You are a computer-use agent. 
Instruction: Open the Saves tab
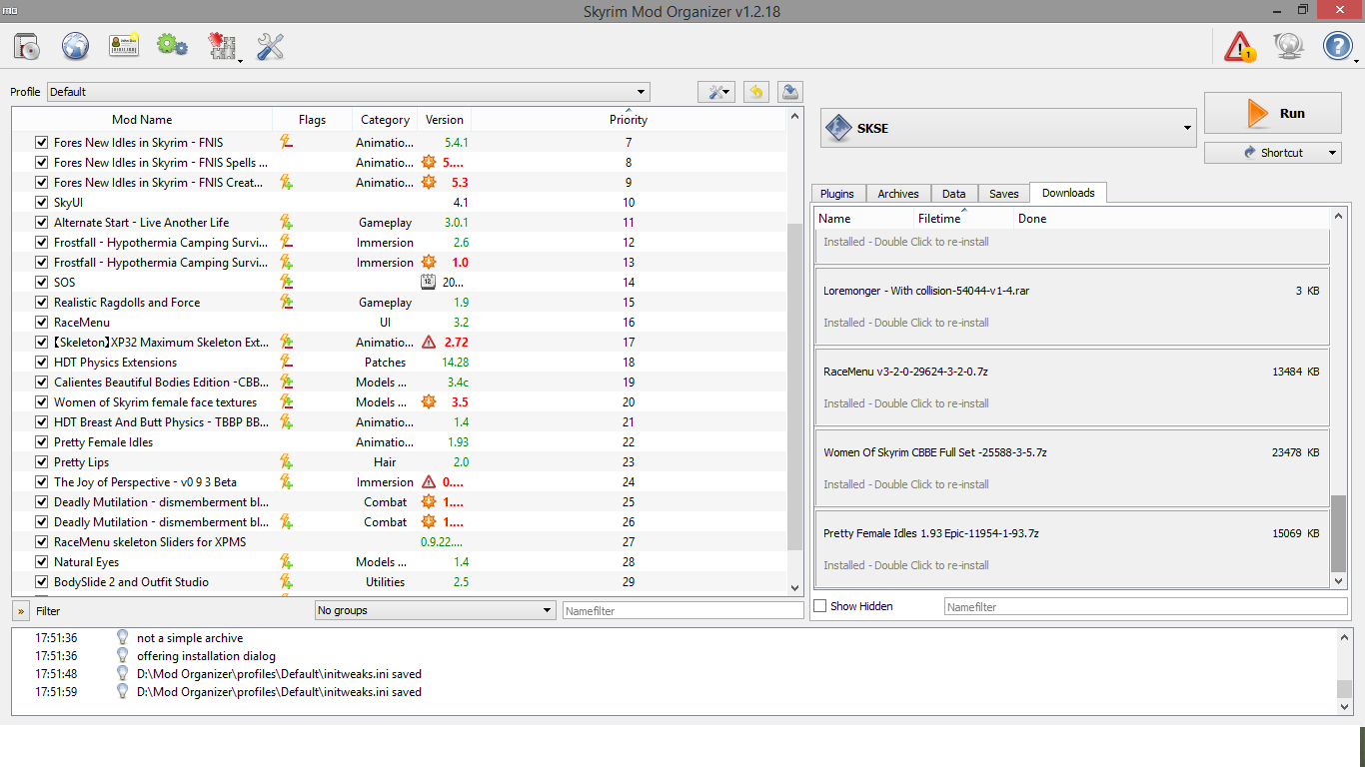click(x=1004, y=194)
